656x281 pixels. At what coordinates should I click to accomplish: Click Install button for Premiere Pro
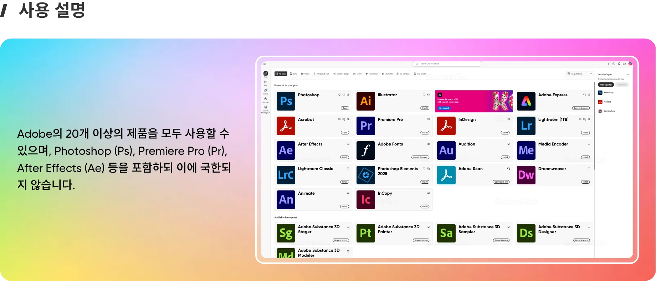[x=425, y=133]
